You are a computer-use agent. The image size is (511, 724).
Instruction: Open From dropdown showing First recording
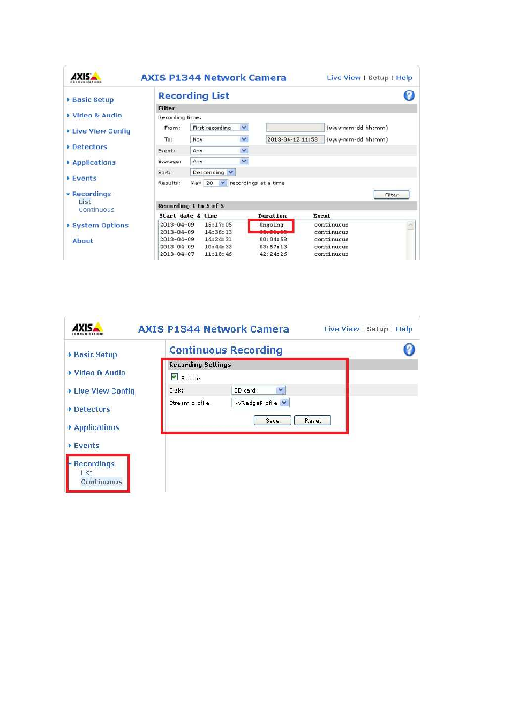(x=220, y=128)
